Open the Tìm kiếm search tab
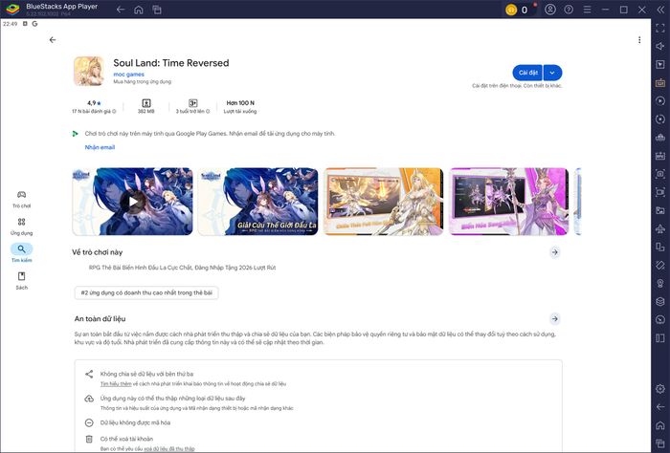670x453 pixels. click(x=21, y=253)
